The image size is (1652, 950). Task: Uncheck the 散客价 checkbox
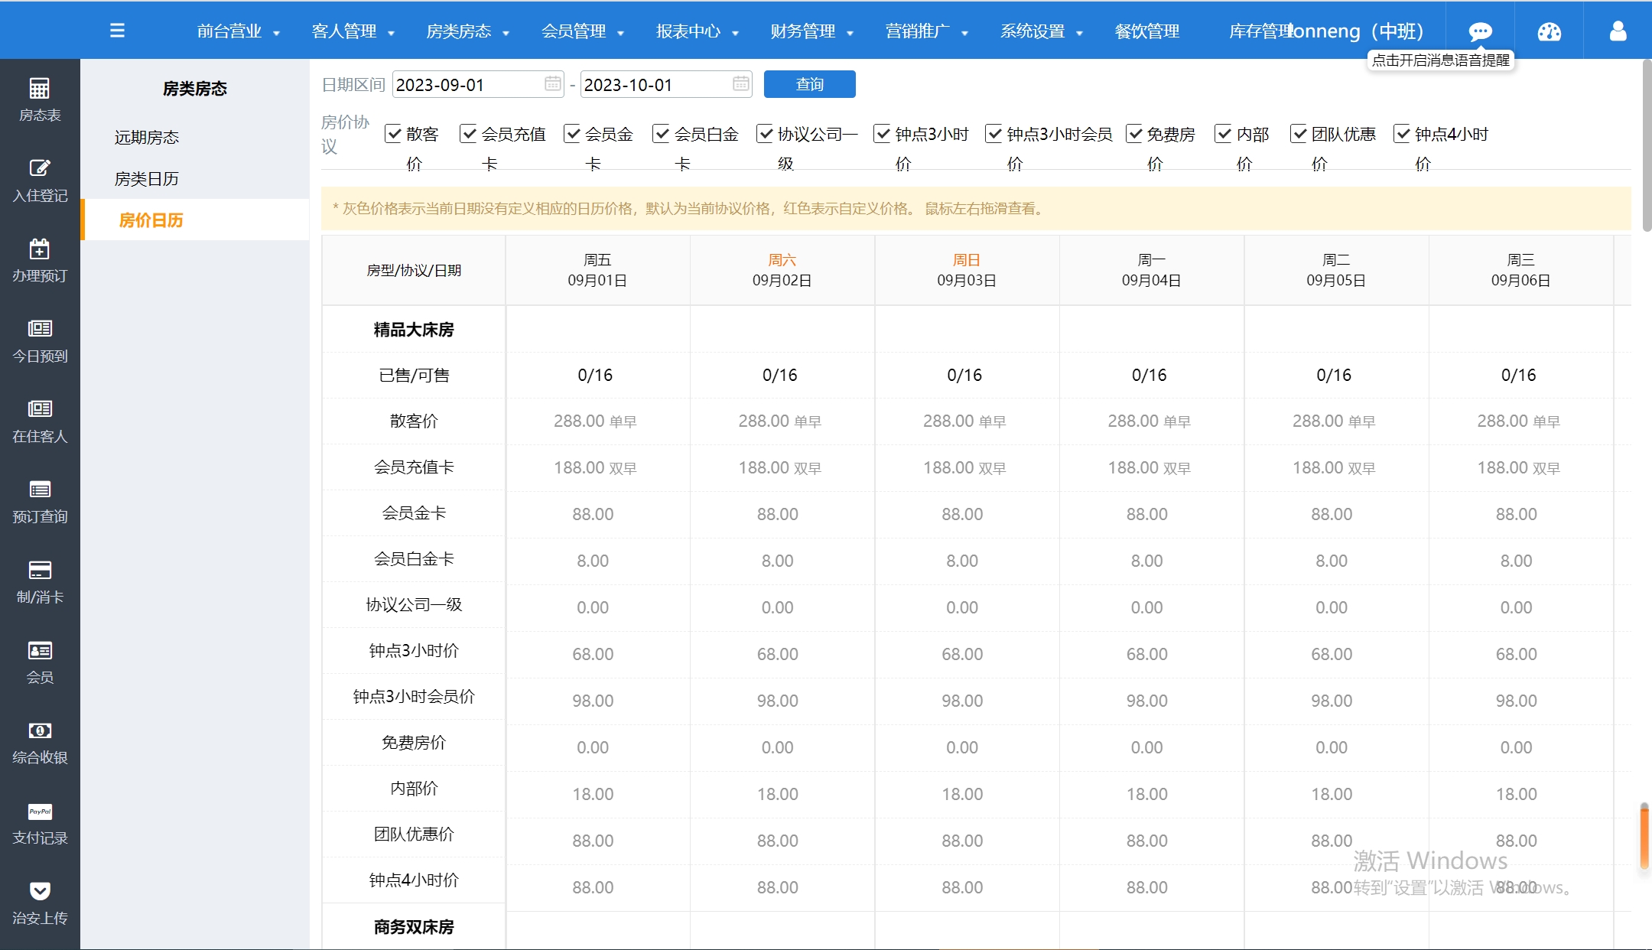point(393,134)
